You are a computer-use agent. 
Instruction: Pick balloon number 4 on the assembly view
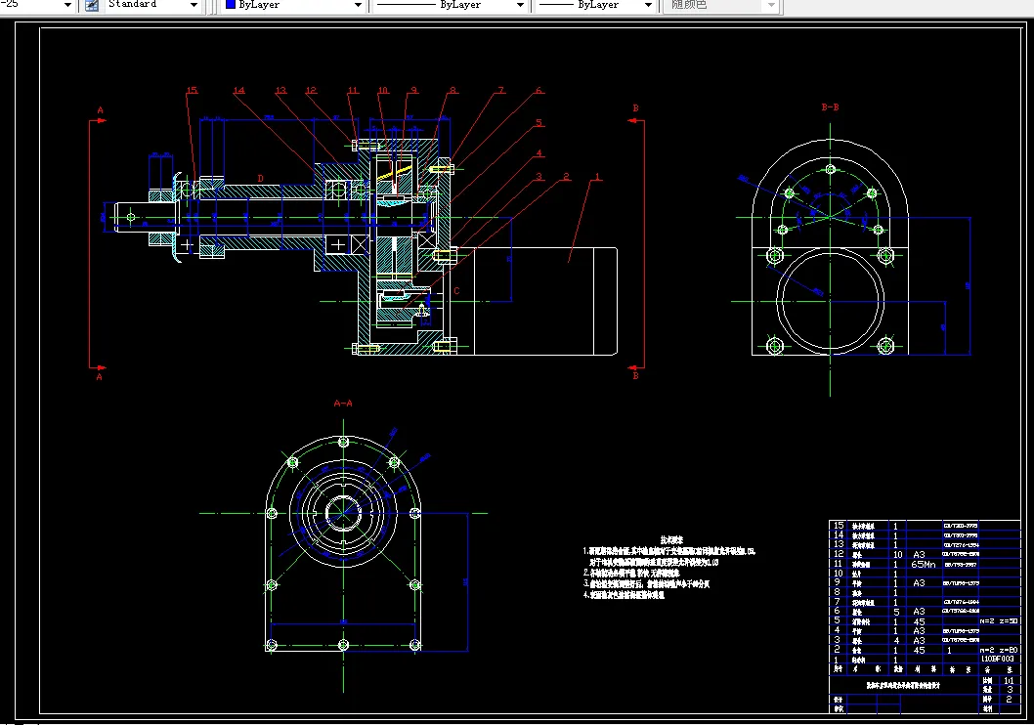539,153
